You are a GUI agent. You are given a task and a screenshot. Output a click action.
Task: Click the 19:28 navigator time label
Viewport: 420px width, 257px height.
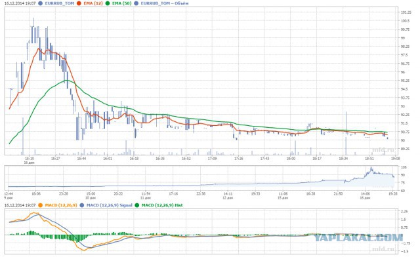coord(393,193)
